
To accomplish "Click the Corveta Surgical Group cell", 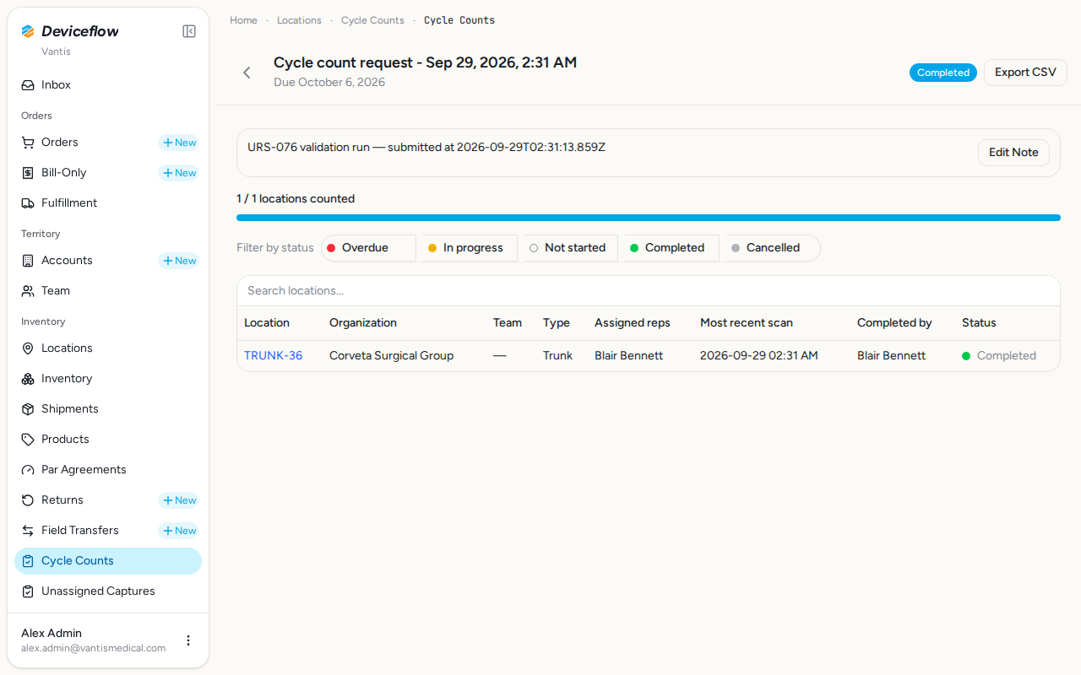I will pos(391,356).
